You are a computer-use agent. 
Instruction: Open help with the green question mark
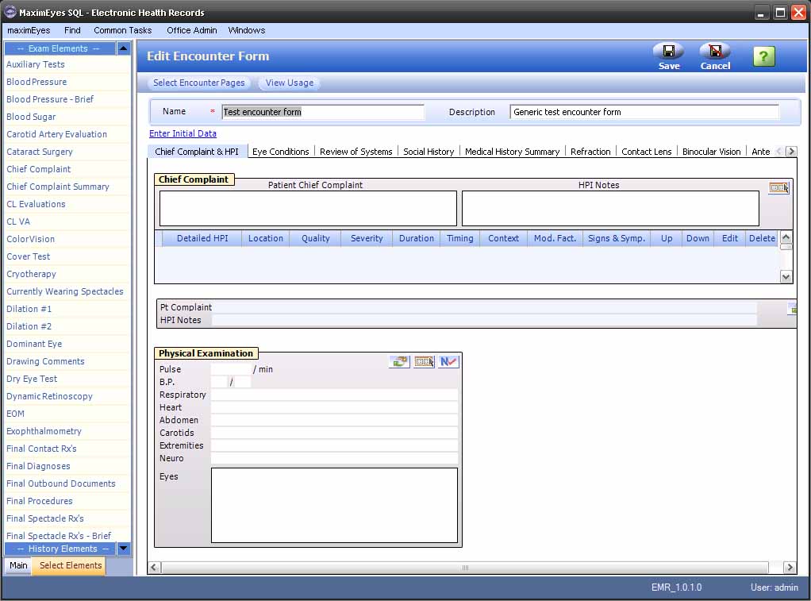764,56
